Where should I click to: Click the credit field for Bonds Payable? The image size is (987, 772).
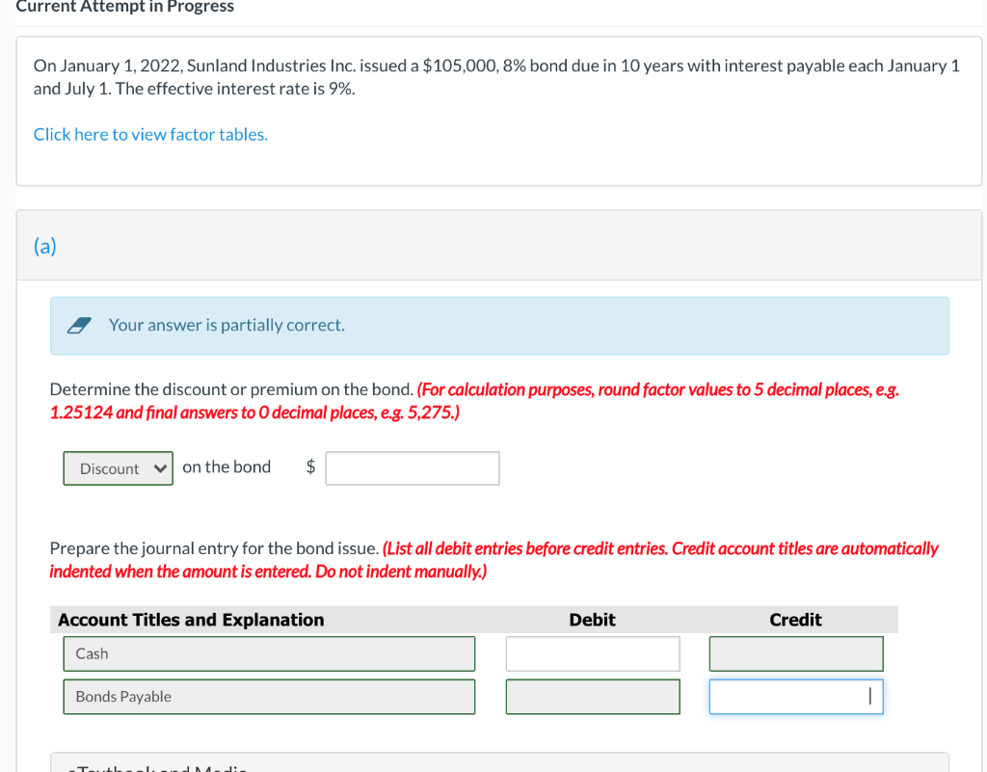(x=795, y=696)
